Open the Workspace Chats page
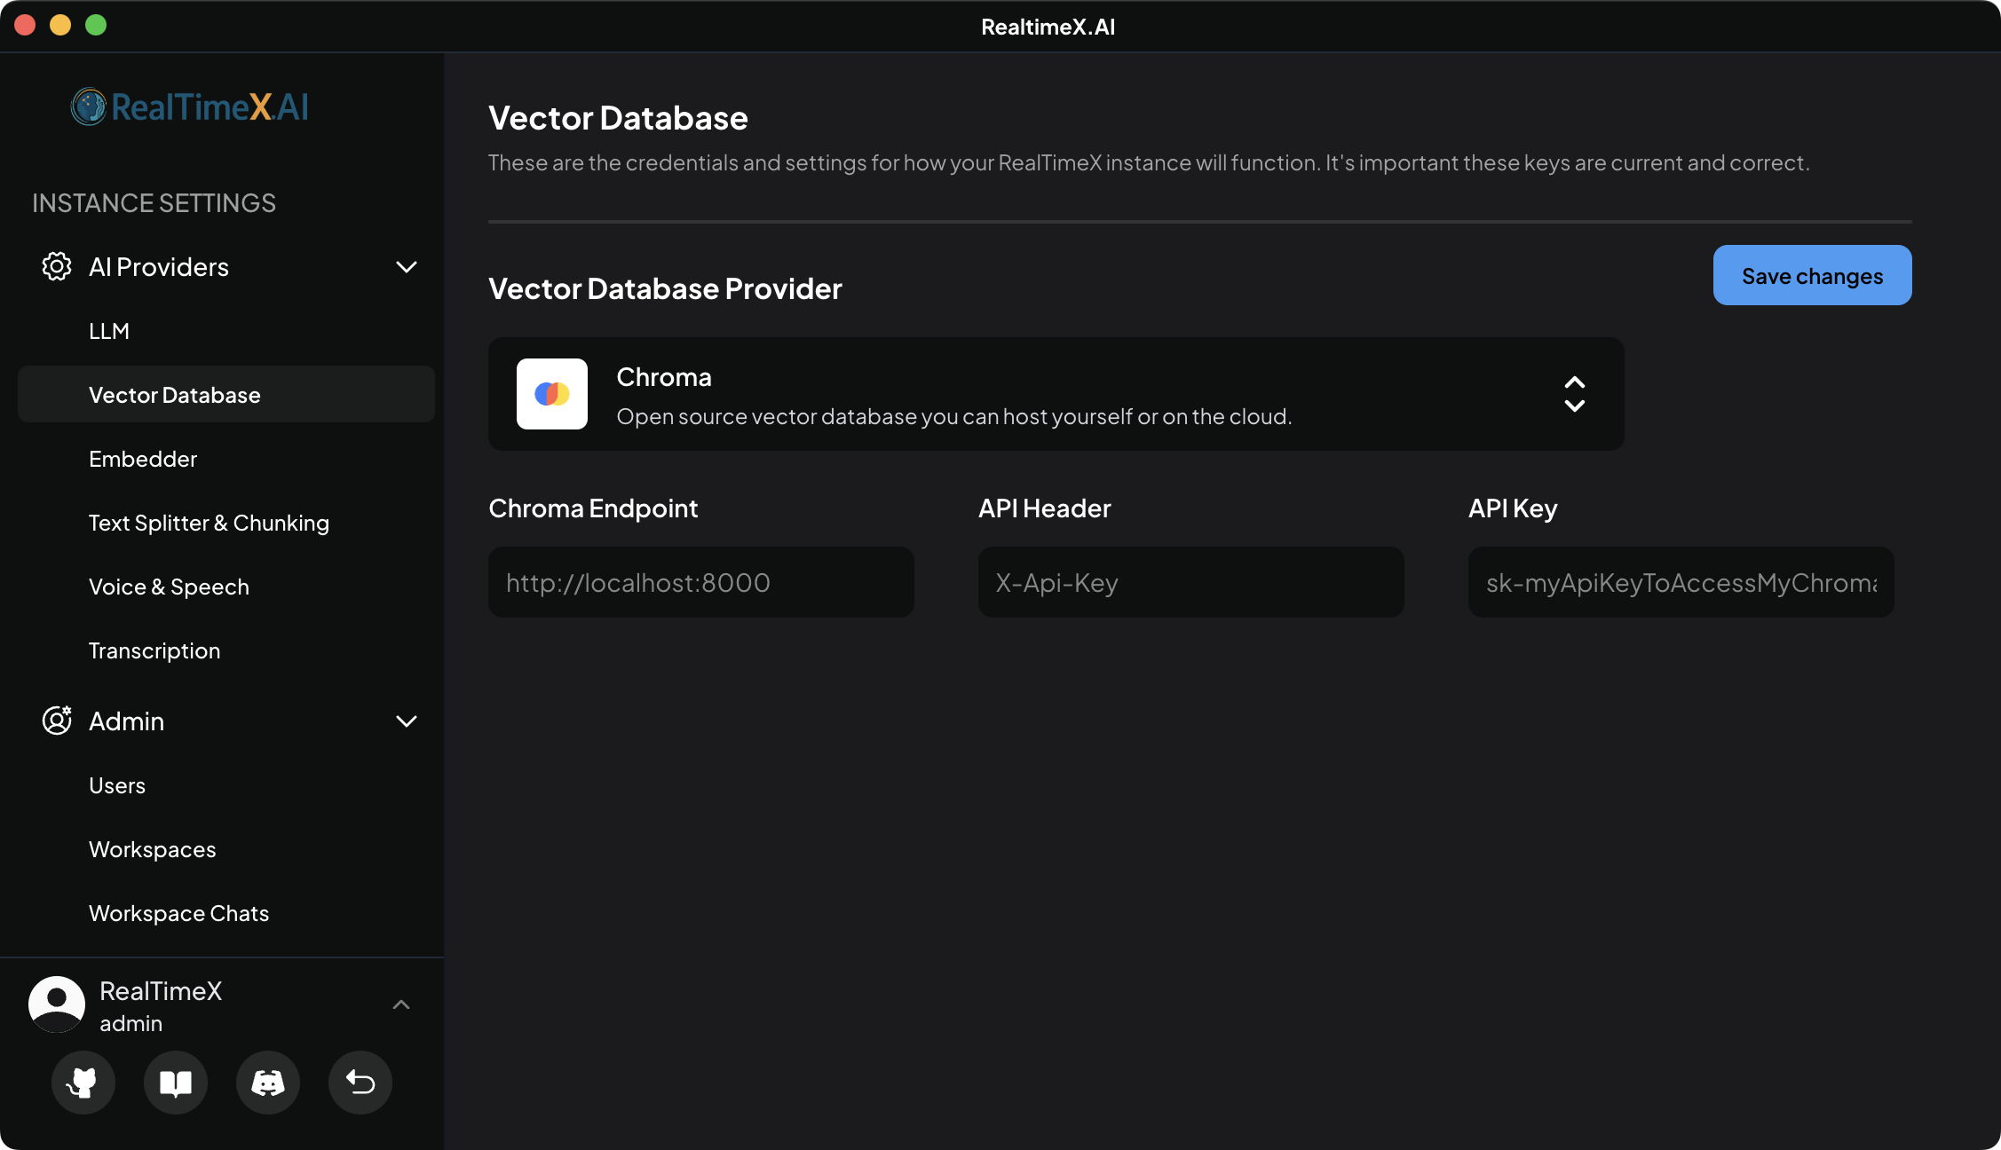Screen dimensions: 2001x1150 point(178,912)
